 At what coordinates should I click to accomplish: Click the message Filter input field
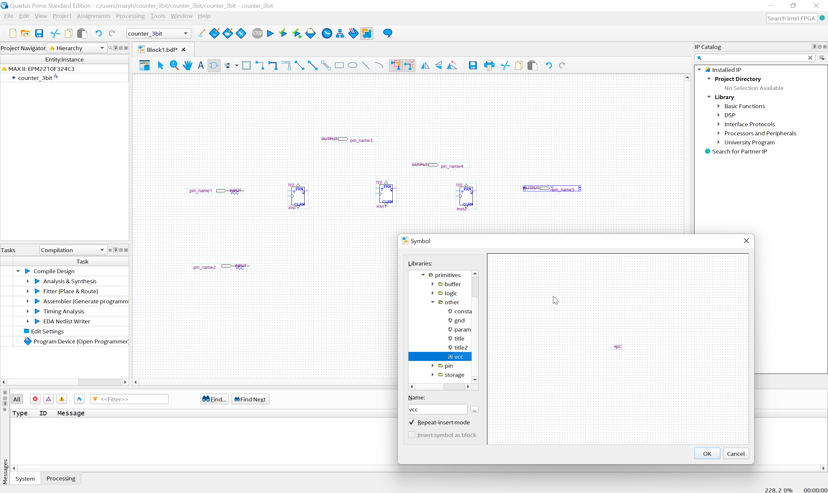[x=129, y=399]
